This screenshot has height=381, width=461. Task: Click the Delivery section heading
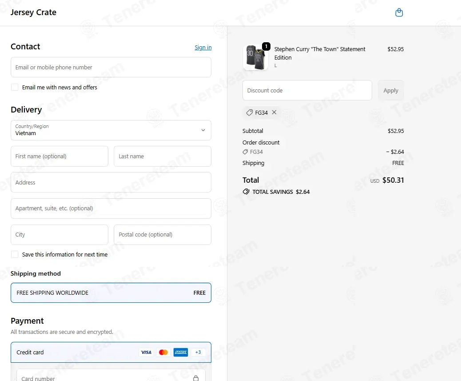click(x=26, y=109)
